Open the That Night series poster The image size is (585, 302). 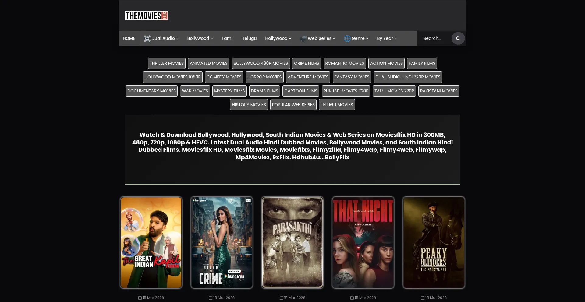point(363,242)
